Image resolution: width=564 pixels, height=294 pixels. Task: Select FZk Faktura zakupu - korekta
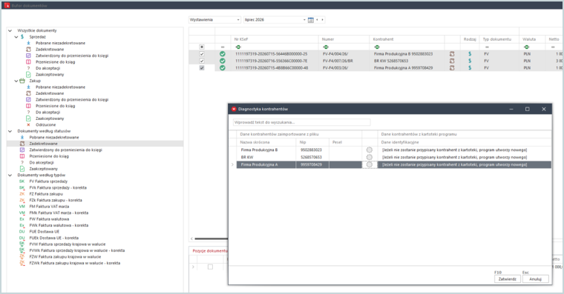[x=56, y=200]
